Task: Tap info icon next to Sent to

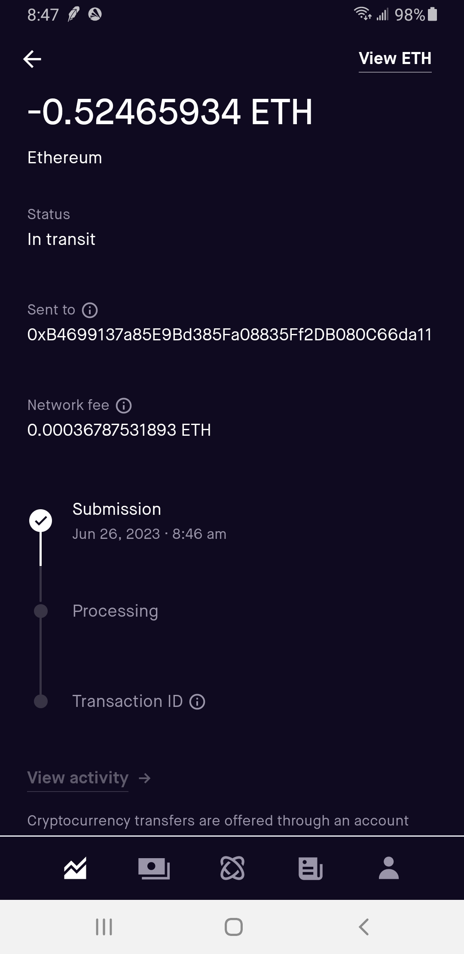Action: click(90, 310)
